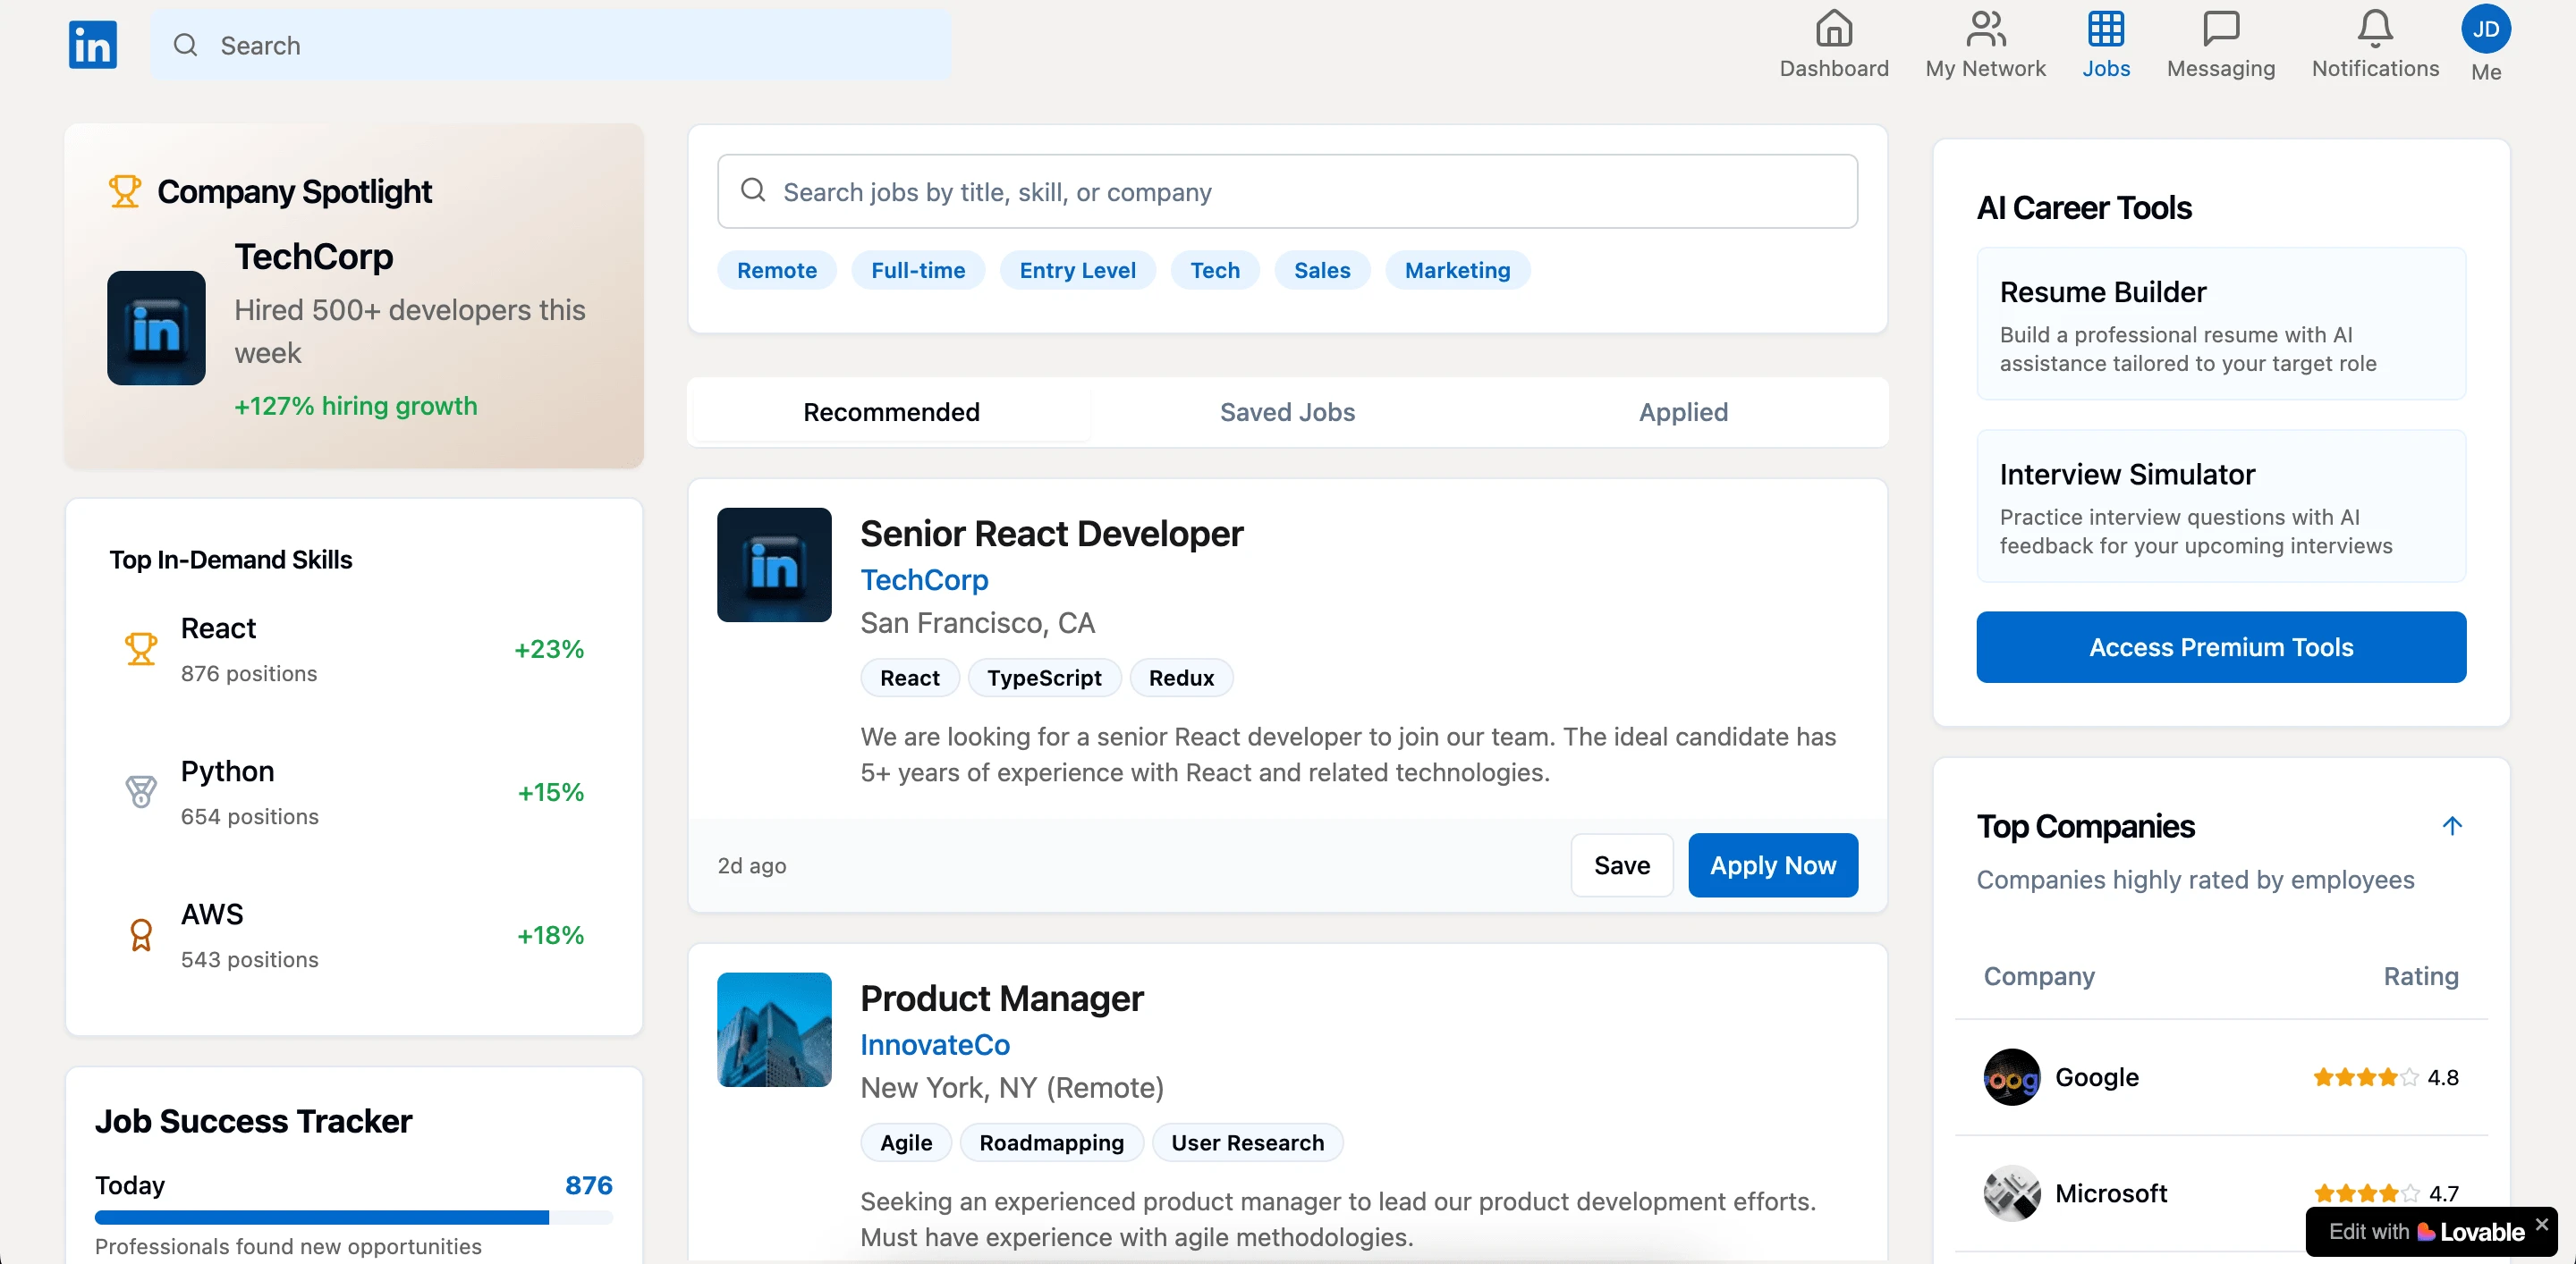This screenshot has height=1264, width=2576.
Task: Click Python +15% growth value
Action: (x=550, y=791)
